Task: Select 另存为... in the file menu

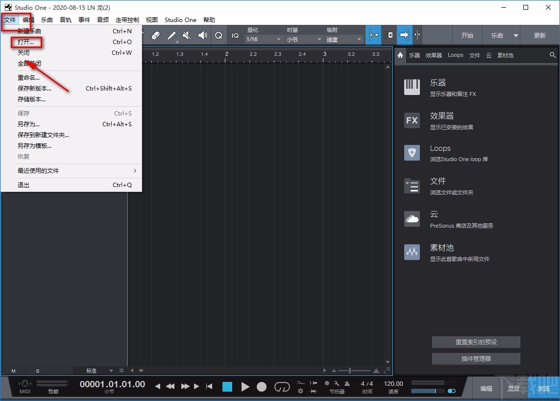Action: [x=72, y=124]
